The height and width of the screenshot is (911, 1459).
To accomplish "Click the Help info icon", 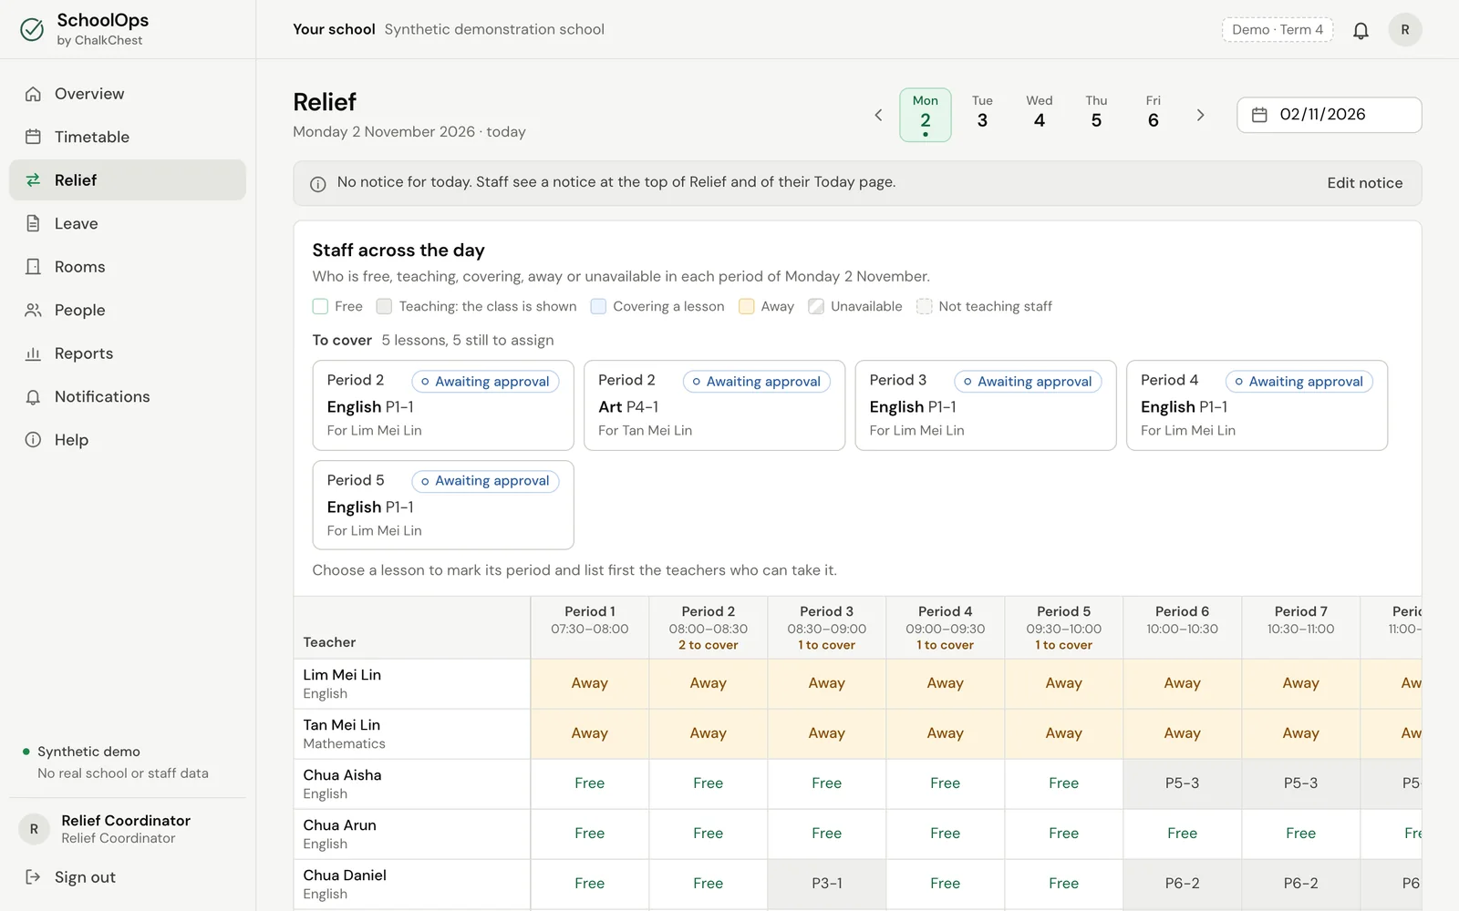I will [x=33, y=440].
